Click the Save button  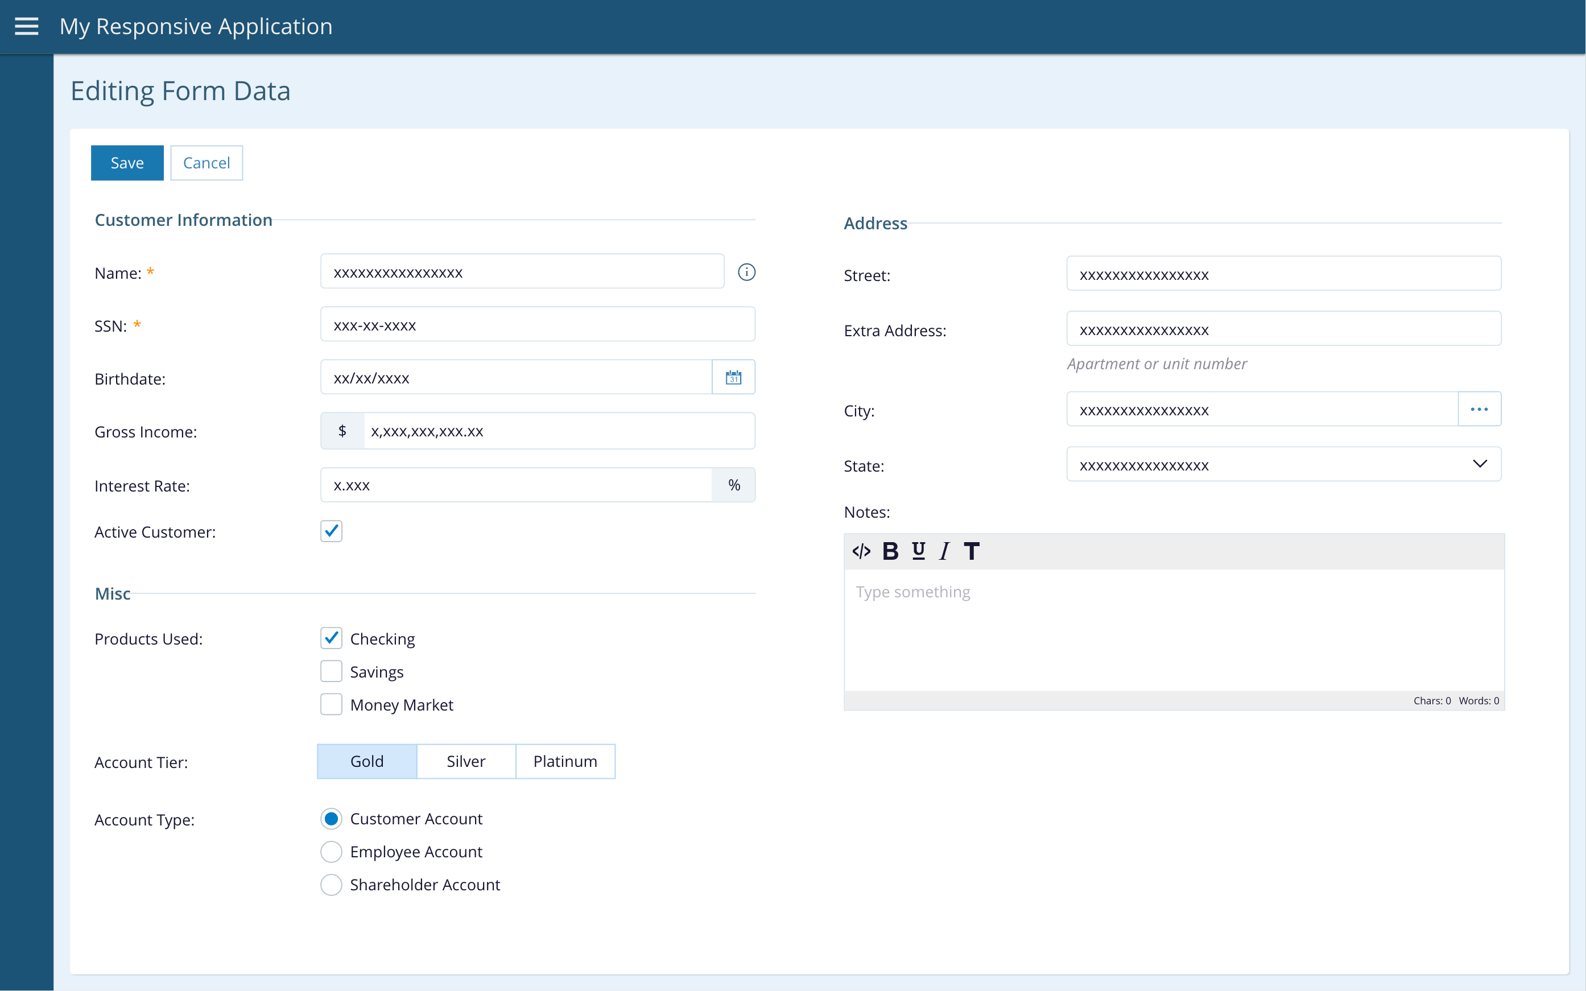pyautogui.click(x=127, y=163)
